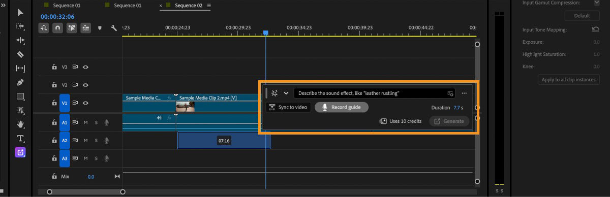Click the Record guide button

(341, 107)
